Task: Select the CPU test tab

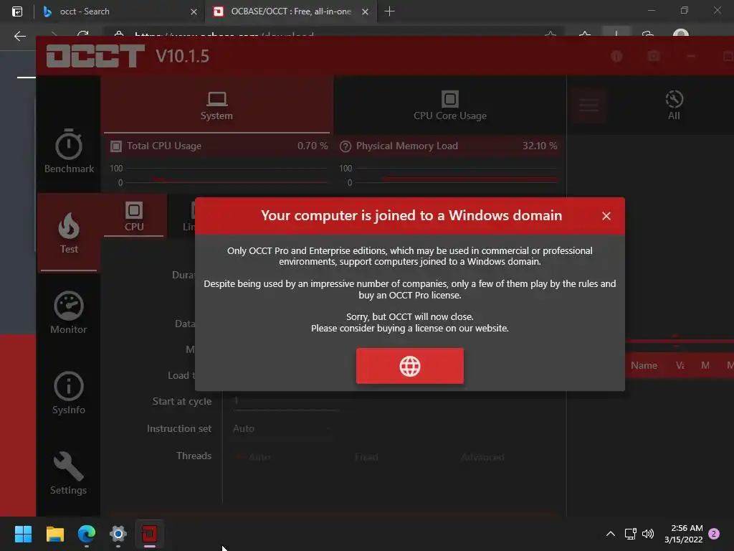Action: (x=134, y=217)
